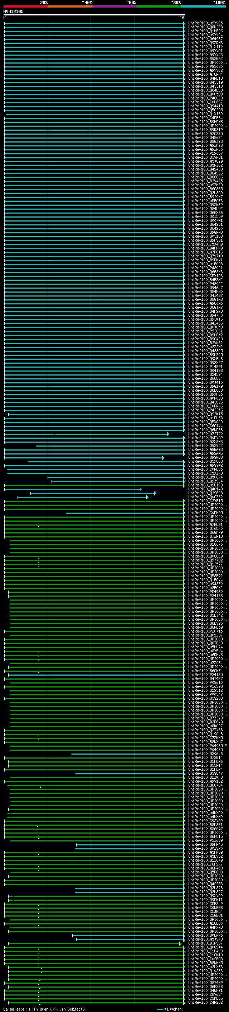Select label UniRef100_Q0C8L9
The image size is (229, 1012).
tap(205, 556)
